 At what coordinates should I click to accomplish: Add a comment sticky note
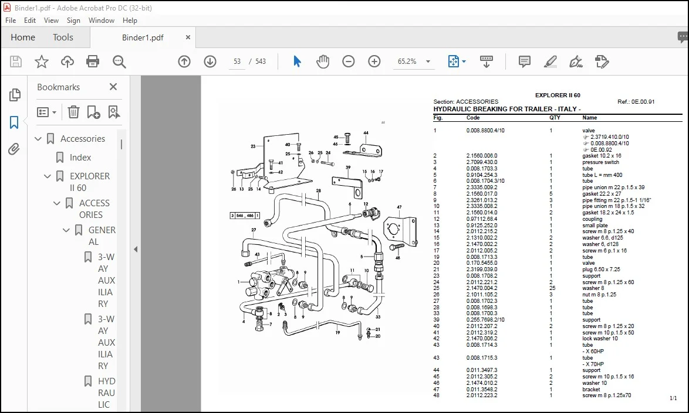(x=524, y=62)
